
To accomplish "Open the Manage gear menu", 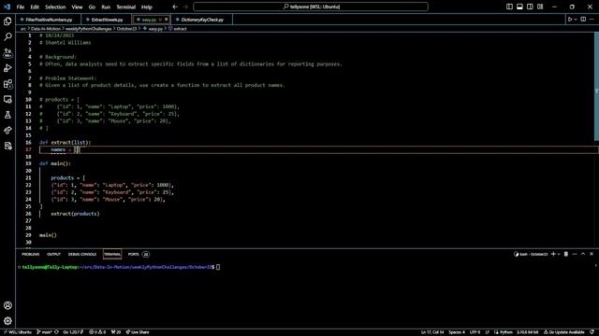I will [7, 321].
